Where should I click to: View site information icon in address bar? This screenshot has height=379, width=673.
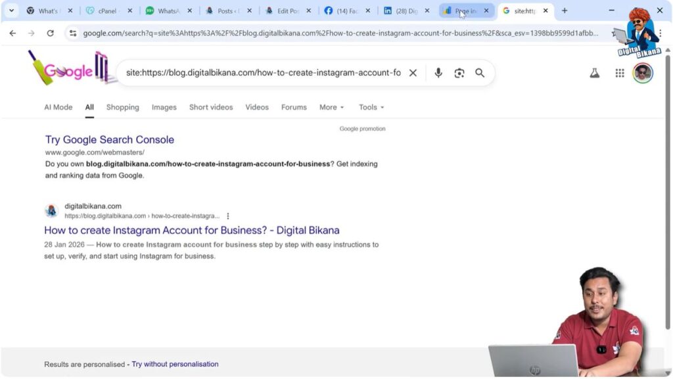73,33
